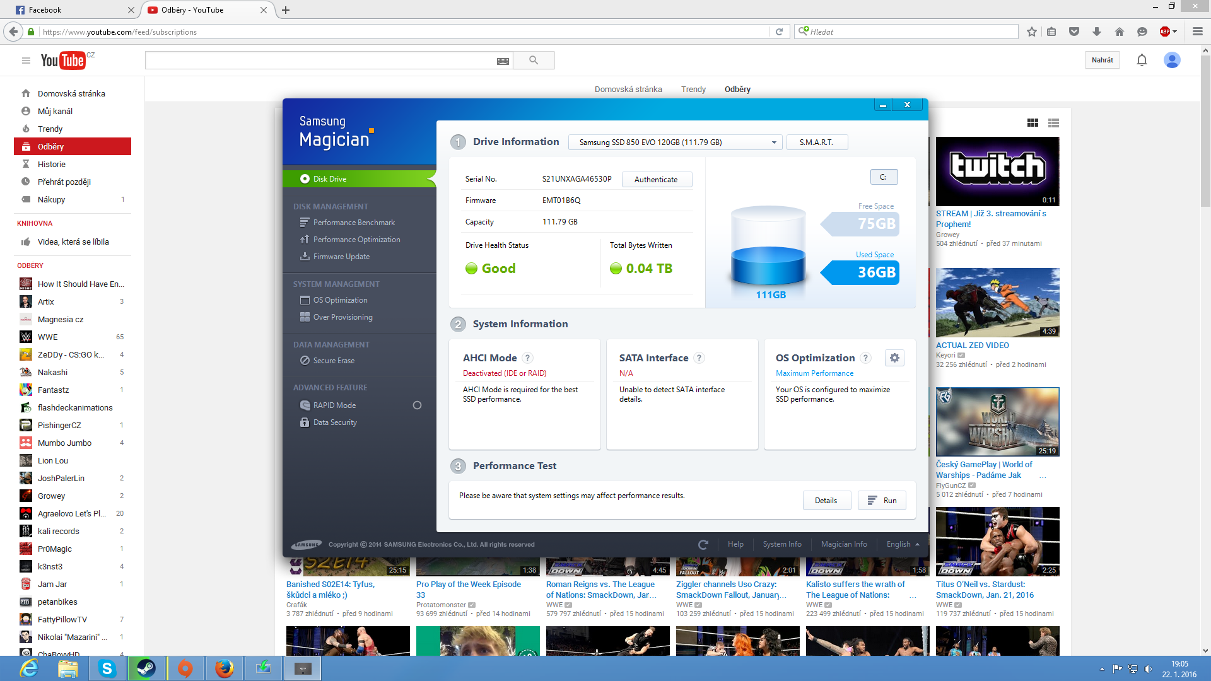Screen dimensions: 1211x681
Task: Click the S.M.A.R.T. button
Action: [x=816, y=143]
